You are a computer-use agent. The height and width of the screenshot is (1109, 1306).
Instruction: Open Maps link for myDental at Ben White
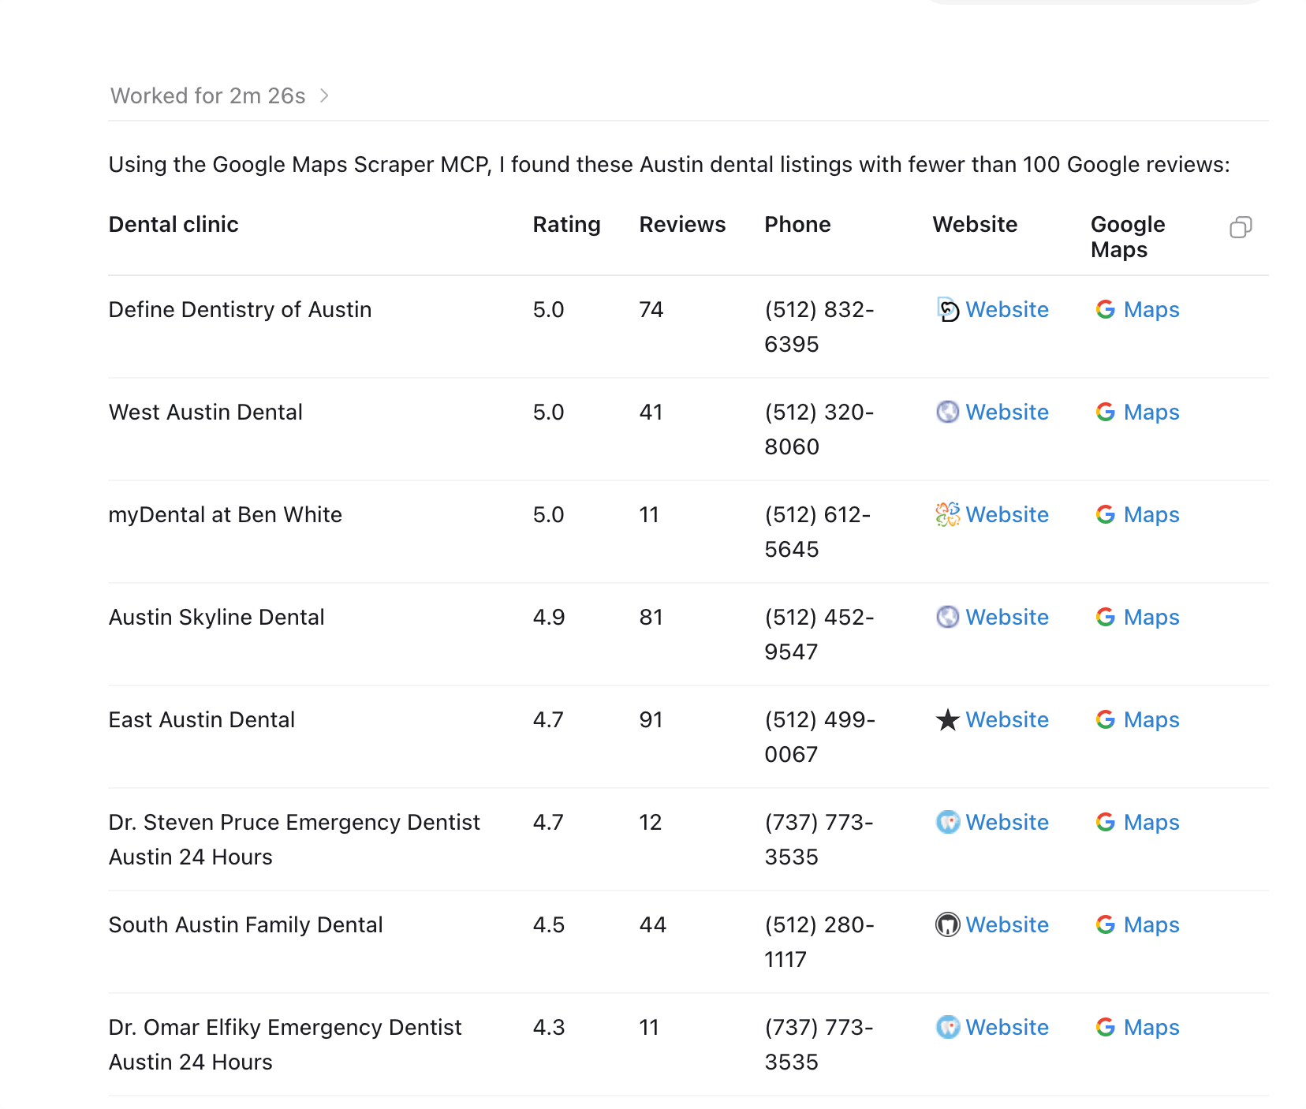coord(1151,515)
